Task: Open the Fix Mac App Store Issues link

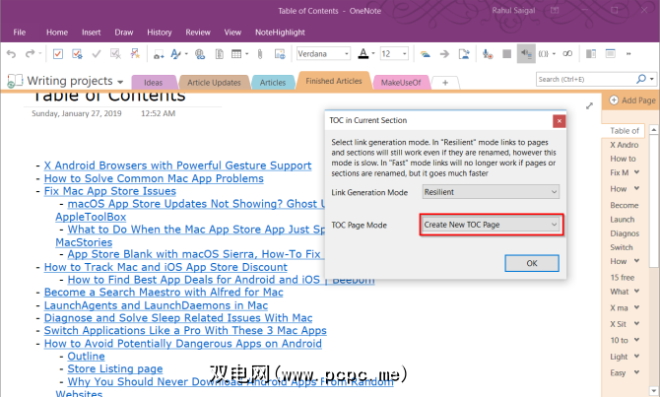Action: tap(109, 191)
